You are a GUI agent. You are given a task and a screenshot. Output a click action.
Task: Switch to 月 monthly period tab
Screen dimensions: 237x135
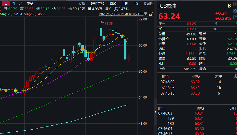click(x=21, y=3)
